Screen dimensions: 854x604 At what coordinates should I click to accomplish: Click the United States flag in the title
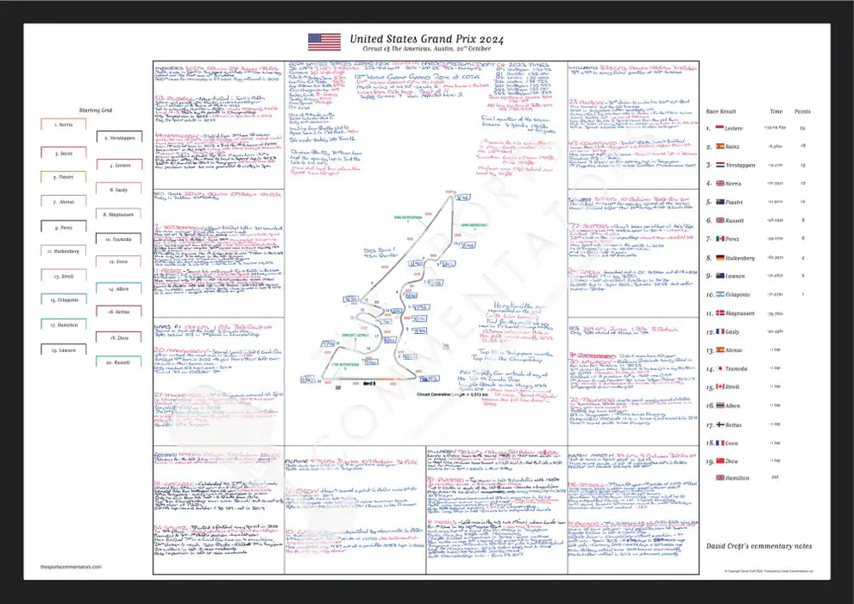324,41
